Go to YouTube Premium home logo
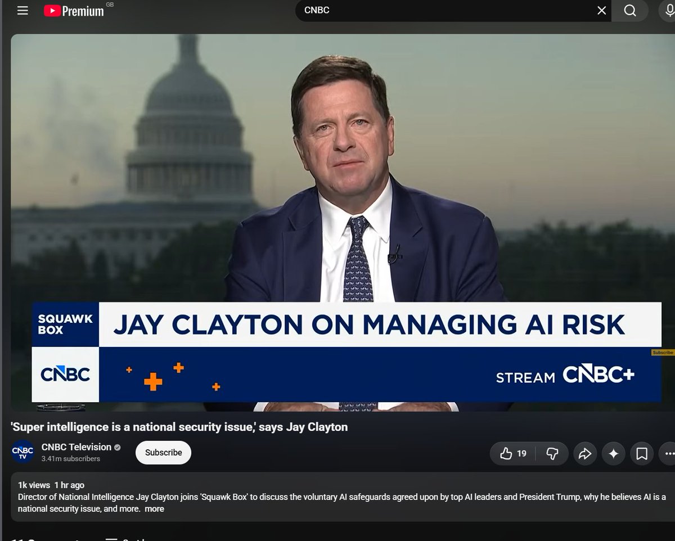 point(74,11)
